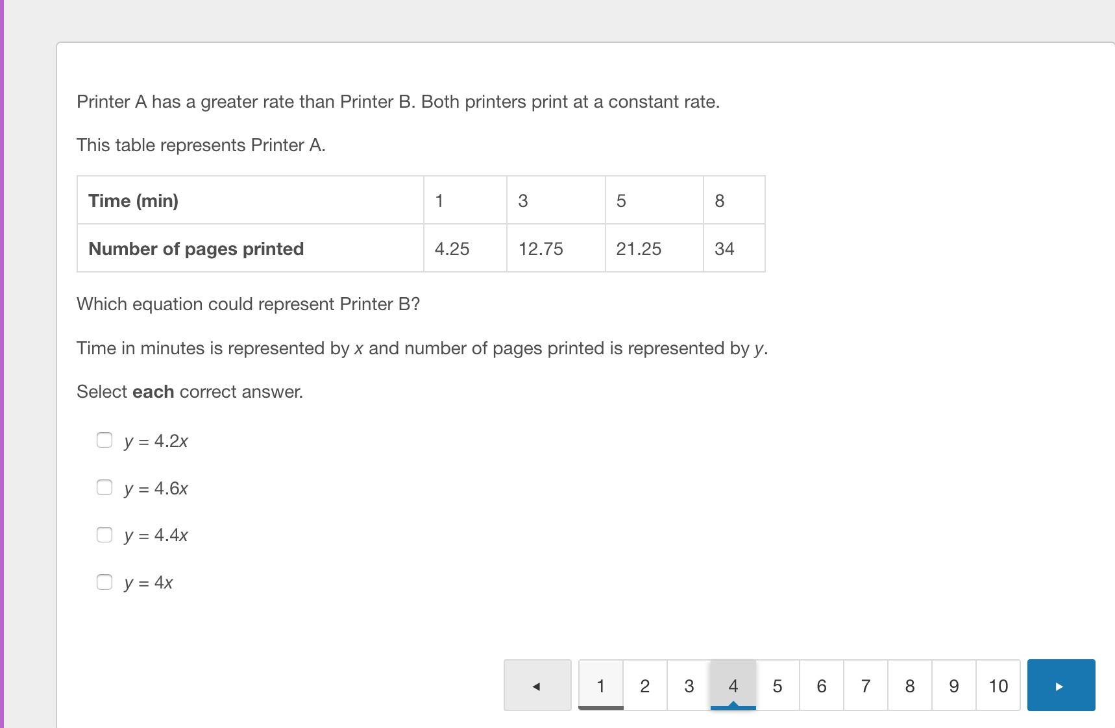
Task: Go to final question 10
Action: pyautogui.click(x=998, y=686)
